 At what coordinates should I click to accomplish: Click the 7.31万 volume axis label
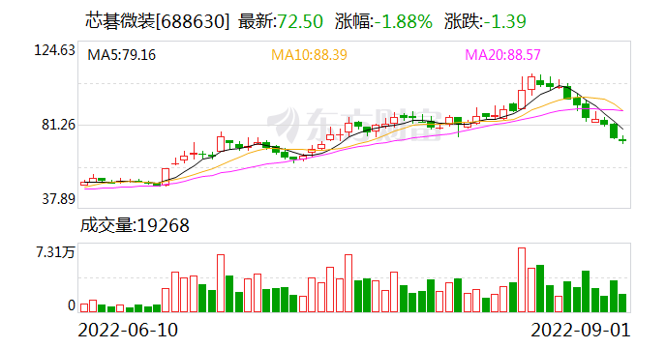(x=55, y=252)
